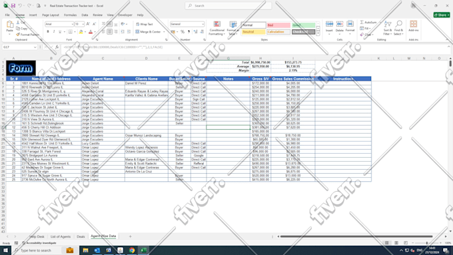
Task: Apply the Calculation cell style
Action: point(278,32)
